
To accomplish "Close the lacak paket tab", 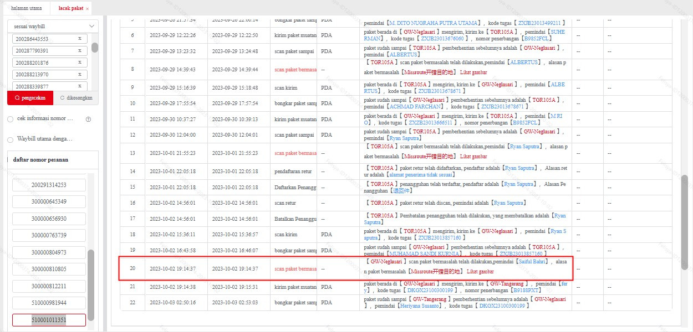I will [87, 9].
